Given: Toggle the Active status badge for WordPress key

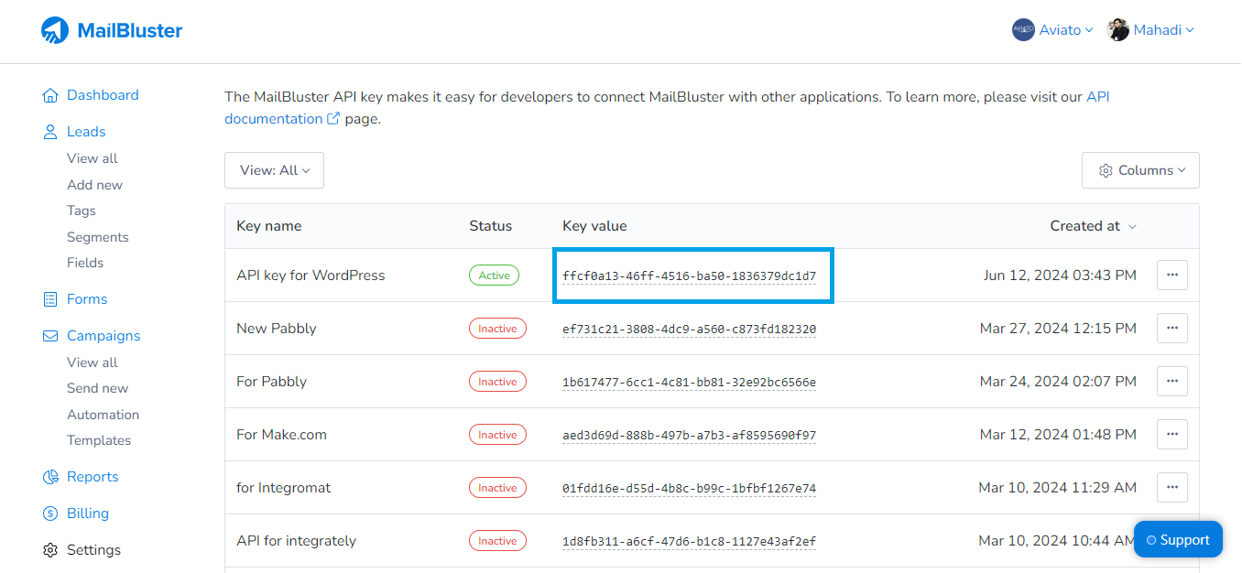Looking at the screenshot, I should tap(494, 275).
